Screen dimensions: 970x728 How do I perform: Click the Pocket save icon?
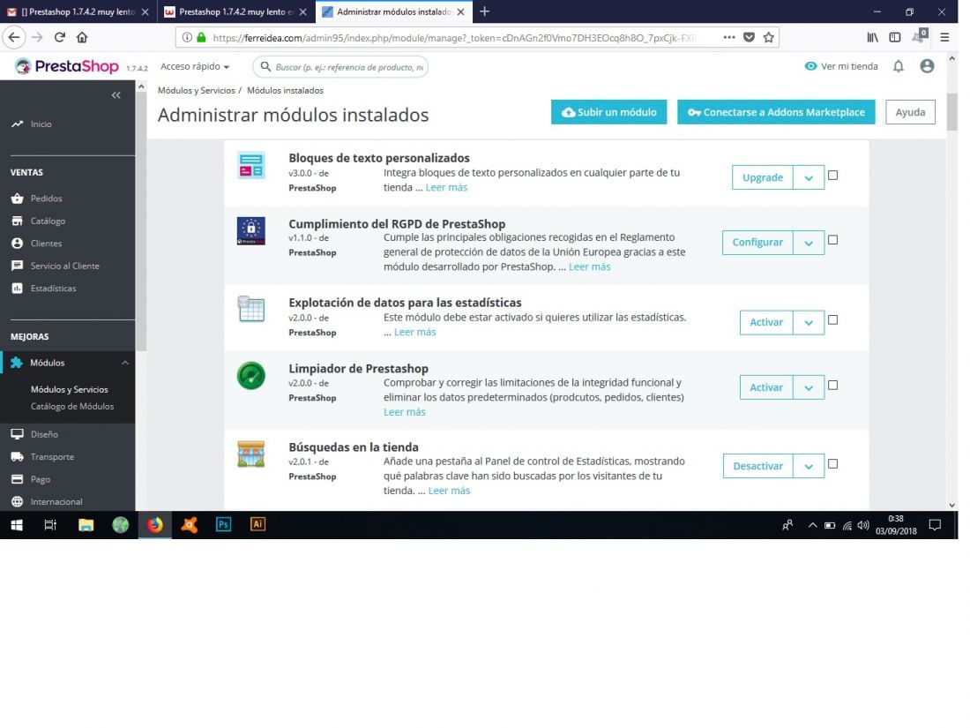click(750, 37)
